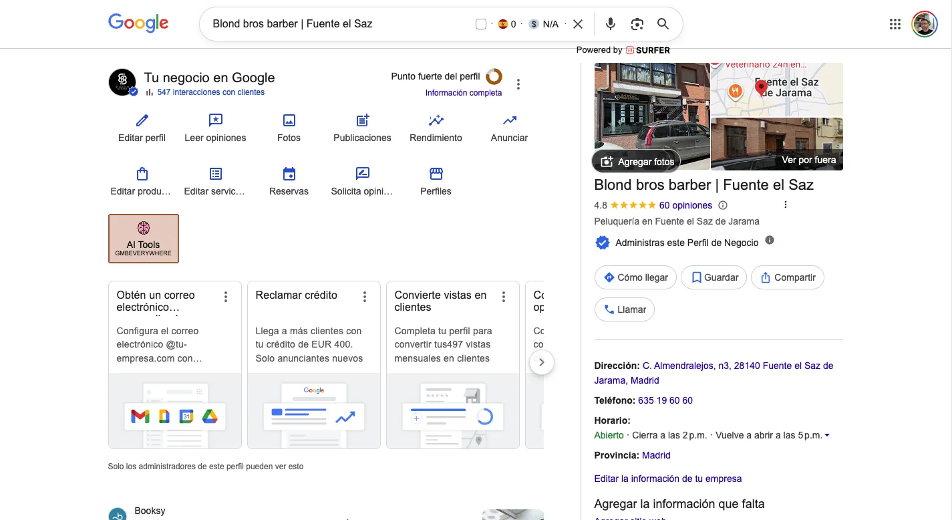
Task: Clear the search box with X icon
Action: tap(578, 24)
